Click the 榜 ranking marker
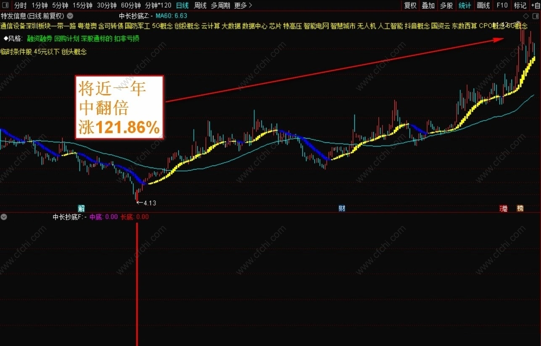This screenshot has width=541, height=346. click(x=520, y=208)
